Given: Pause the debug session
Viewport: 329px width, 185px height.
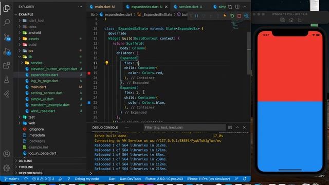Looking at the screenshot, I should coord(196,16).
